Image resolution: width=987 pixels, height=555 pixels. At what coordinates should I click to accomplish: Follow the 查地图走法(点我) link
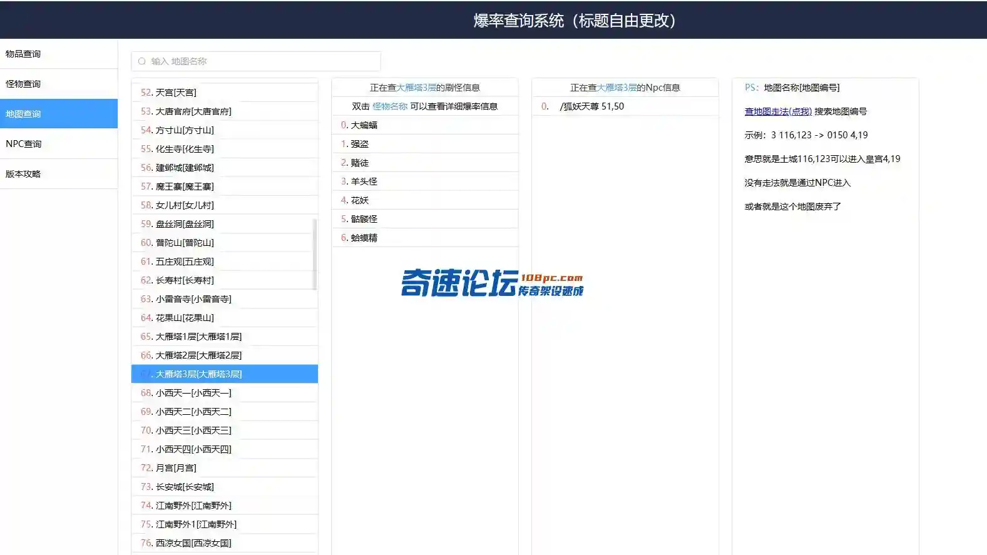coord(778,111)
